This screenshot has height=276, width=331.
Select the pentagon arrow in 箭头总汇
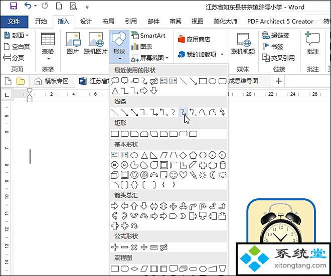point(174,216)
